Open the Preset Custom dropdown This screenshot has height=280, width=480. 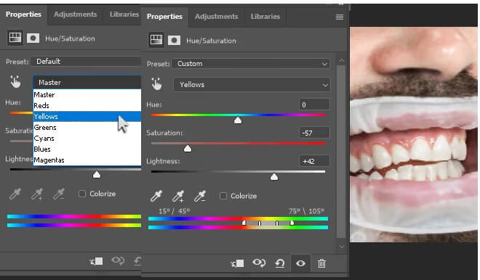point(251,64)
